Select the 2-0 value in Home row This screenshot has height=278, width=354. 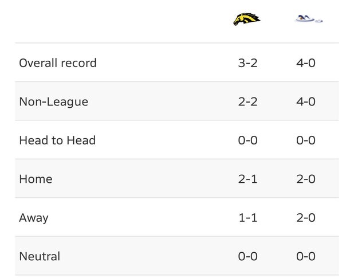(306, 179)
